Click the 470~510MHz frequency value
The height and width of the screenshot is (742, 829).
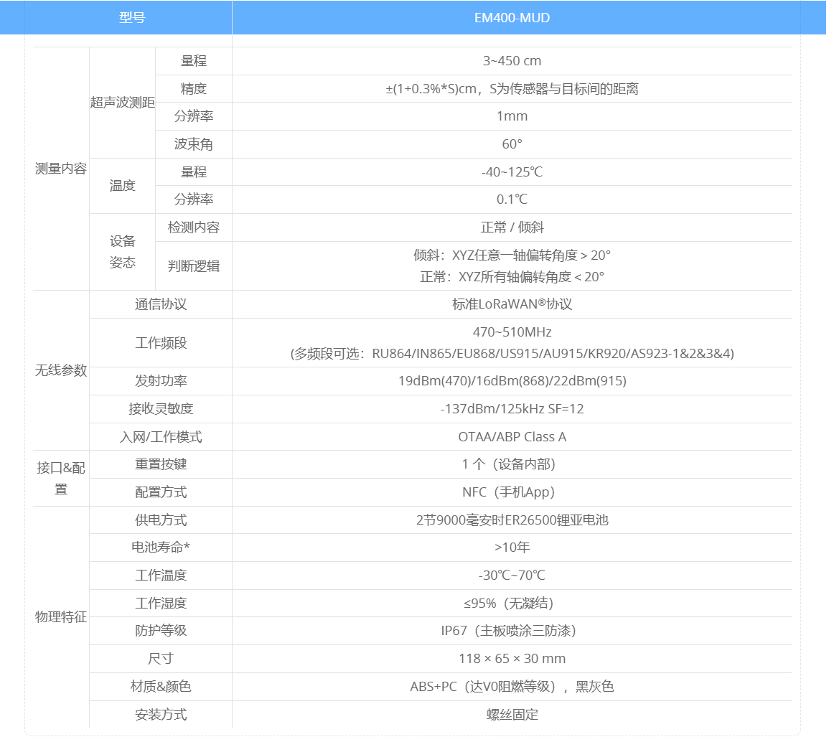coord(512,332)
